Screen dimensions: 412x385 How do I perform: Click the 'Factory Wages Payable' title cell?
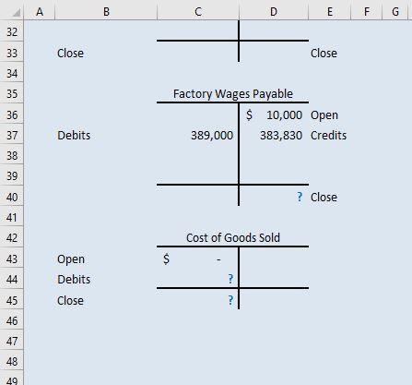[233, 93]
